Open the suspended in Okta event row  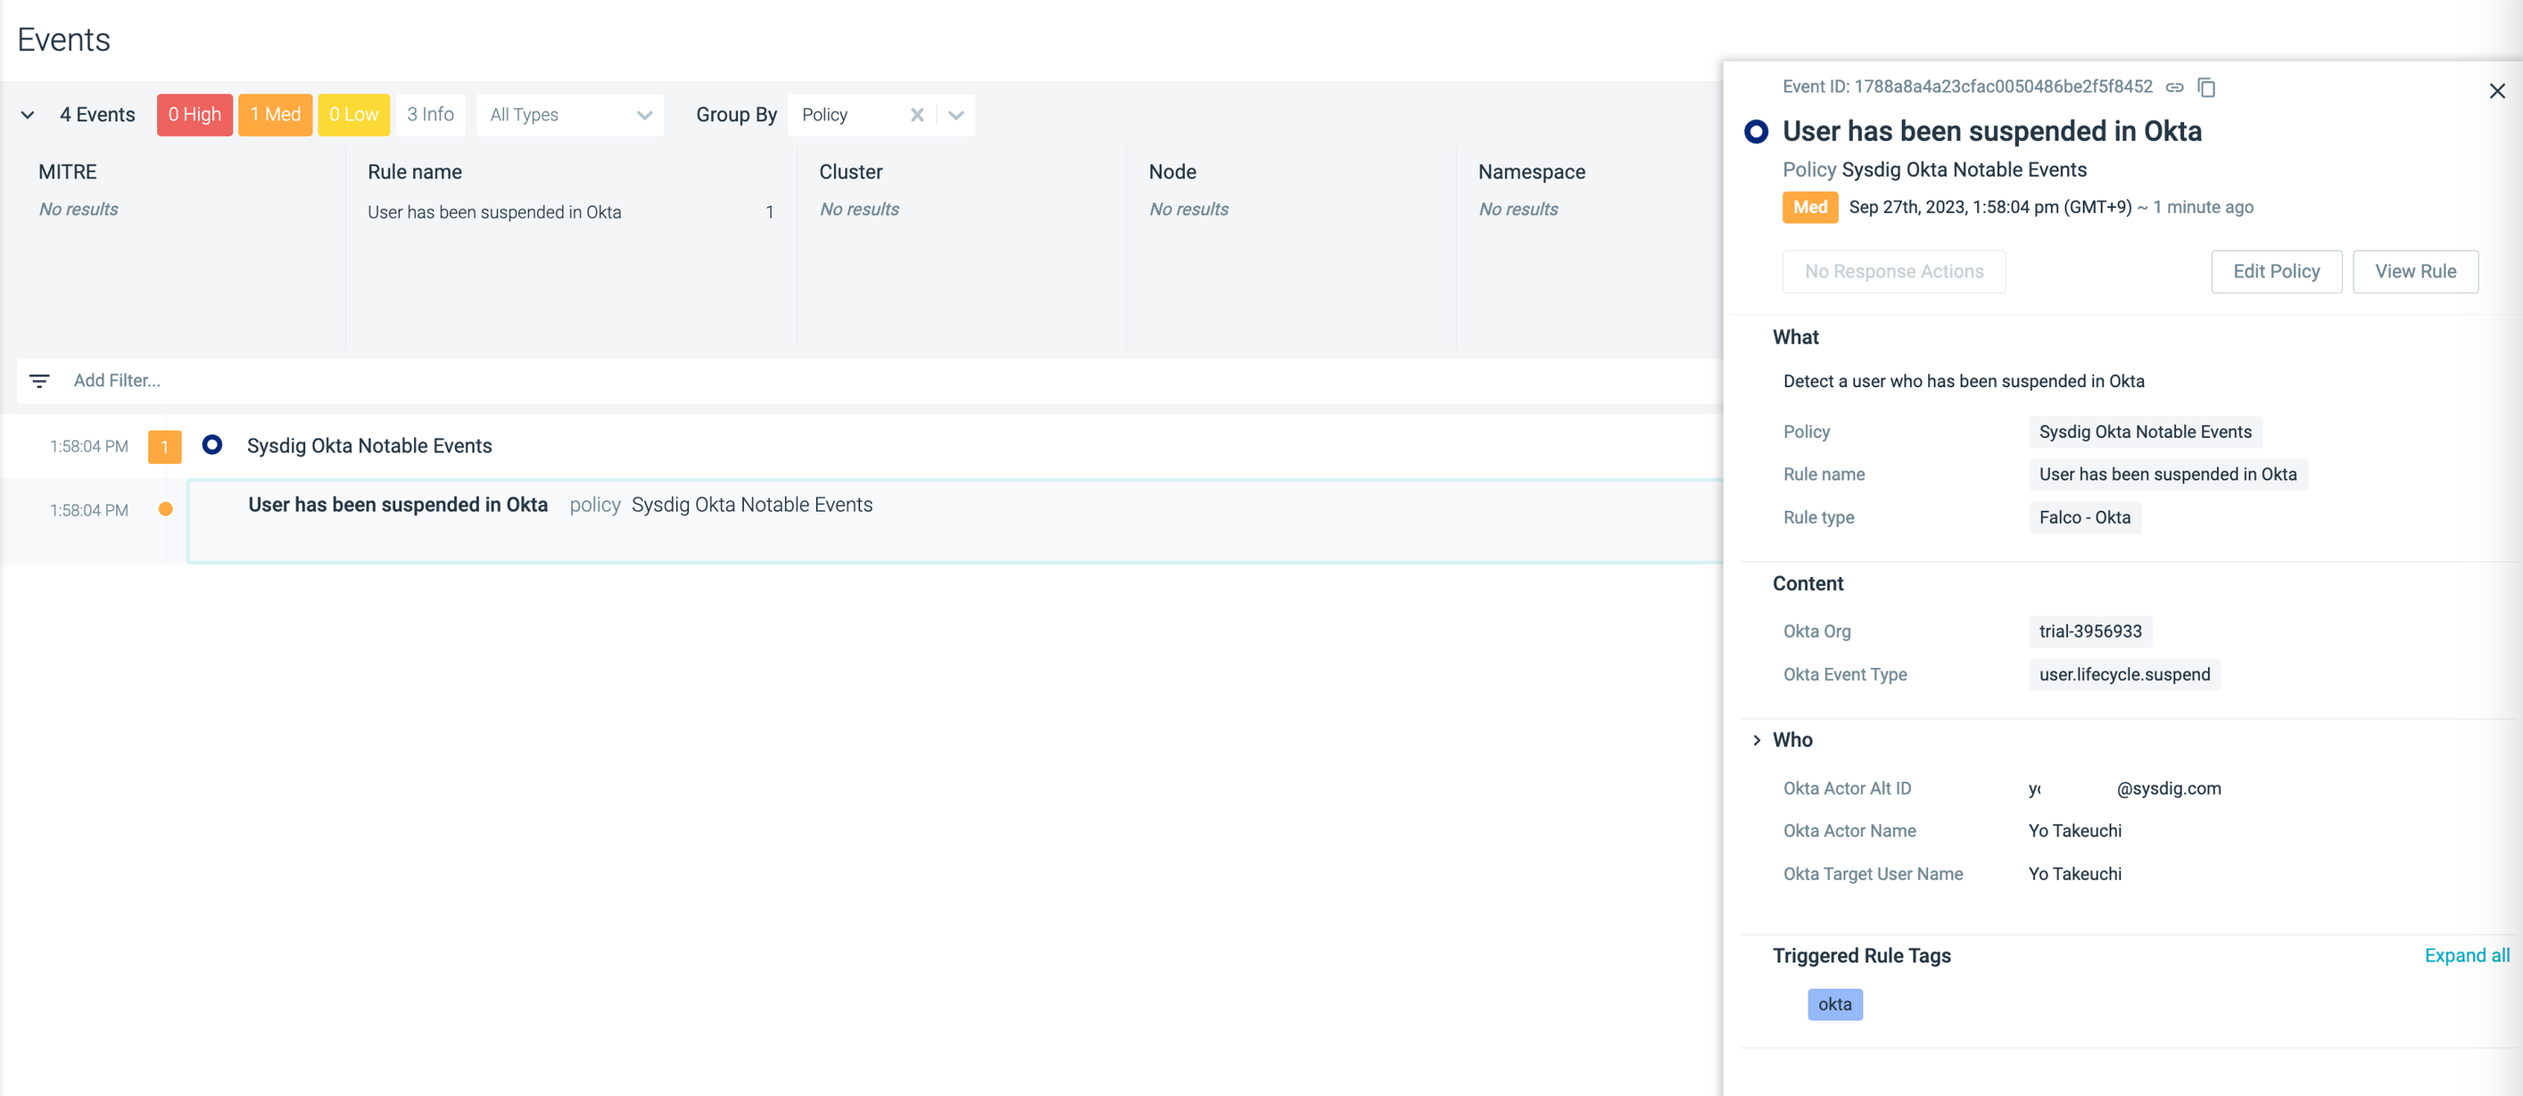click(x=954, y=520)
